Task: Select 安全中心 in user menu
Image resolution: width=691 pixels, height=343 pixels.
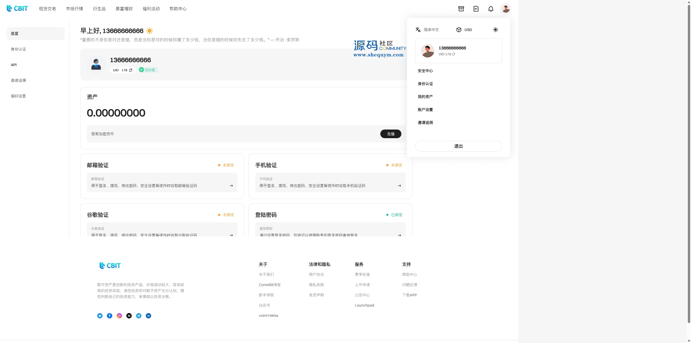Action: 425,71
